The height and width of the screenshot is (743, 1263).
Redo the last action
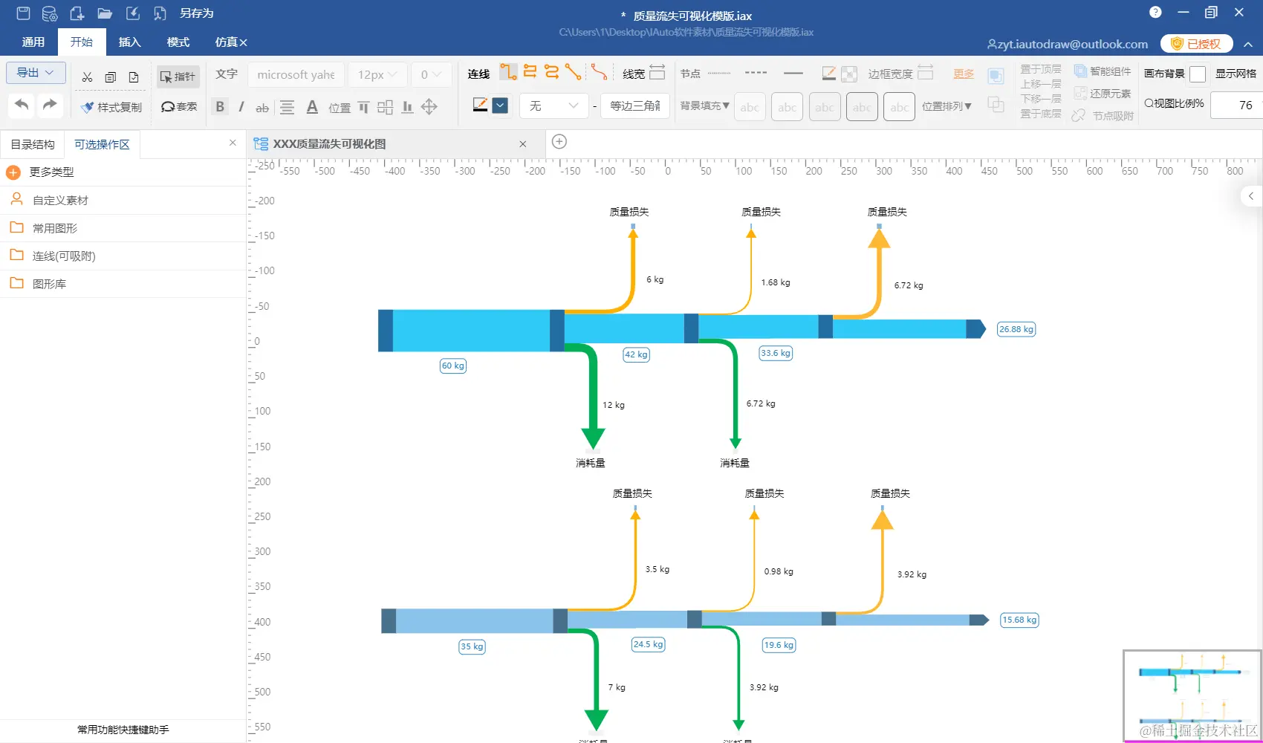50,105
